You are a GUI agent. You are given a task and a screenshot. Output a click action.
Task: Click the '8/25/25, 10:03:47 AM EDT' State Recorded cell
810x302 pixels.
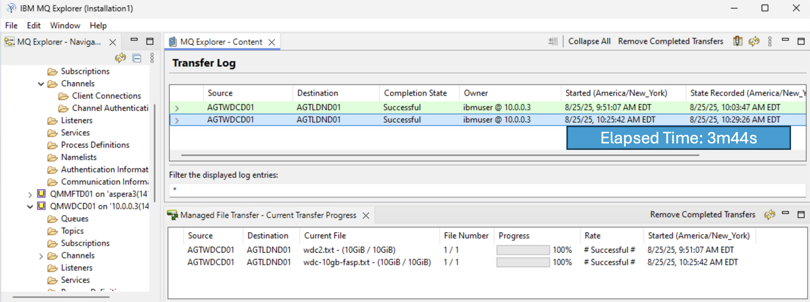pos(735,107)
